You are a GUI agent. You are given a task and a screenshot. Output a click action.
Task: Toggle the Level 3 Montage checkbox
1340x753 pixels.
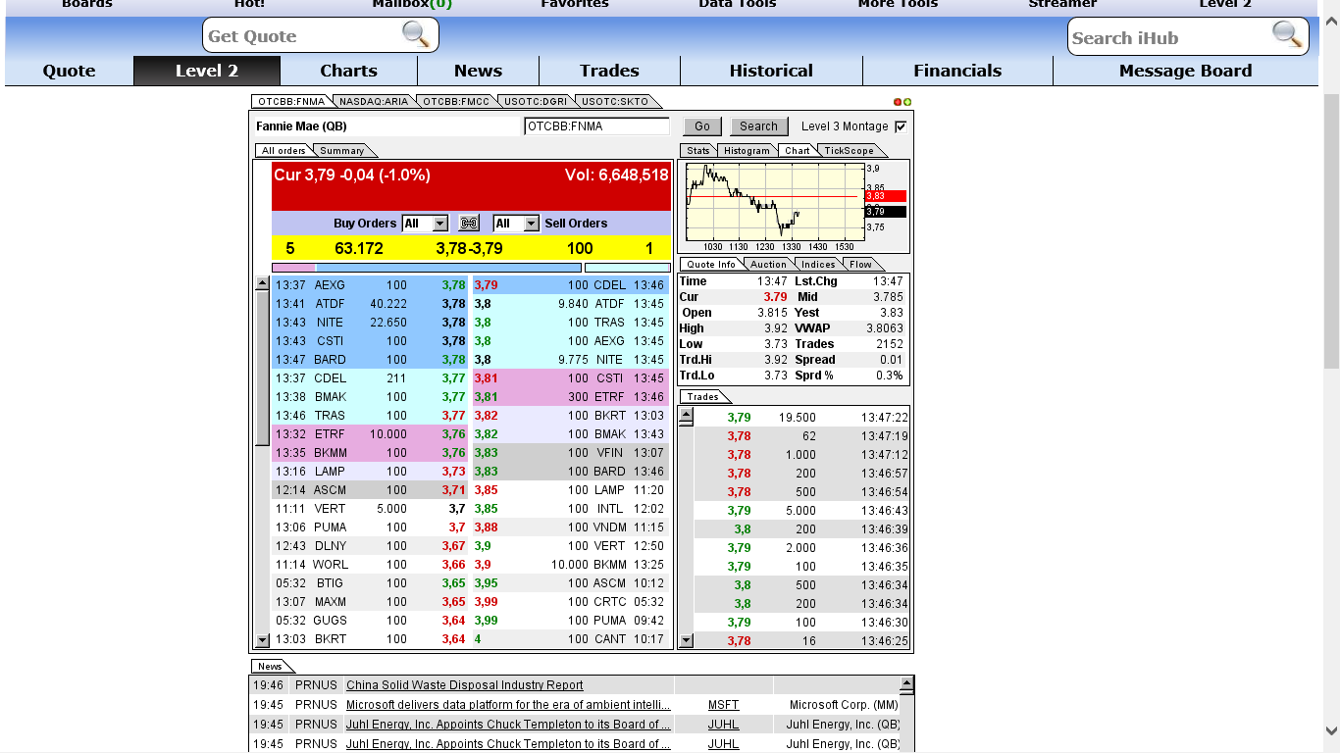click(x=901, y=126)
